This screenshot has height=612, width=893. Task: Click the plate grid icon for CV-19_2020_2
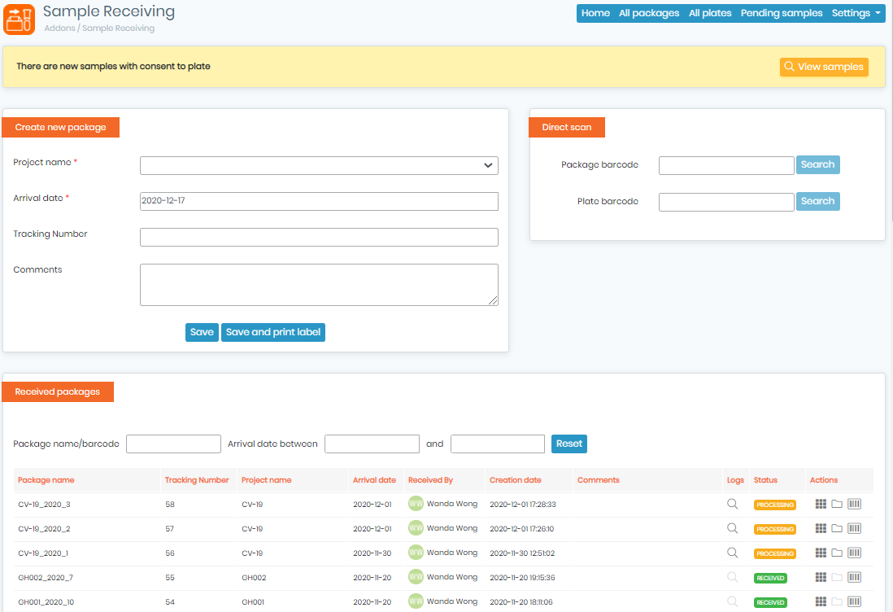821,528
